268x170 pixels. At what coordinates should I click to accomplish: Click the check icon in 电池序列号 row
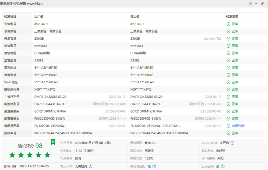pyautogui.click(x=228, y=104)
